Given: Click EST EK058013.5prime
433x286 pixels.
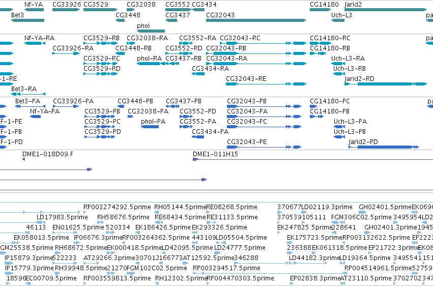Looking at the screenshot, I should (41, 238).
